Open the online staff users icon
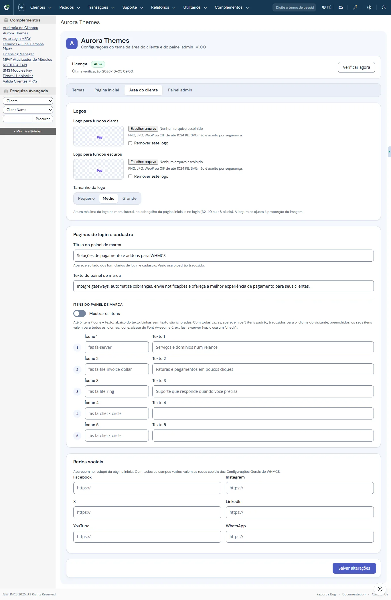This screenshot has width=391, height=600. click(x=327, y=7)
